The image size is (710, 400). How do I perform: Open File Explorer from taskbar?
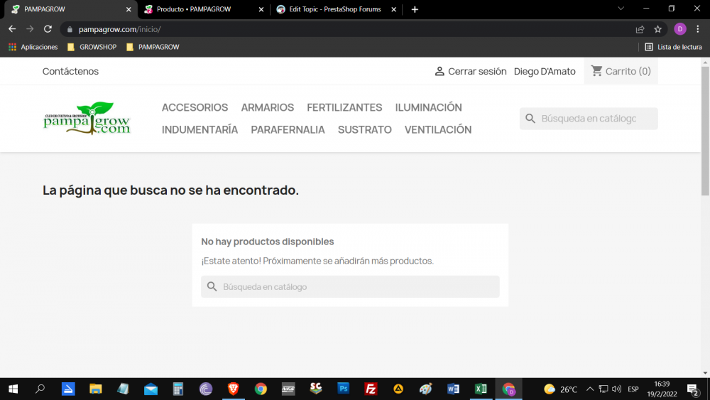(x=96, y=389)
